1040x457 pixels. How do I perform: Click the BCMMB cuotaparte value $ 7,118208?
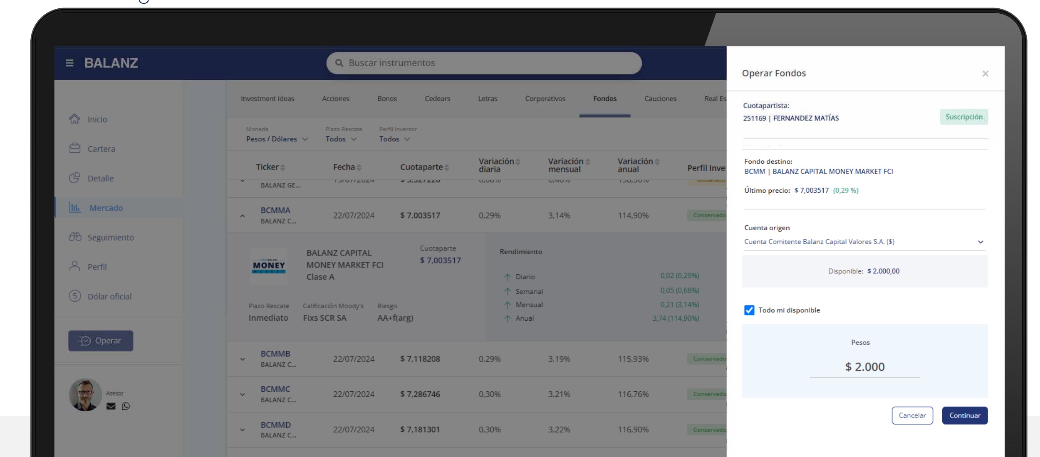click(x=420, y=359)
